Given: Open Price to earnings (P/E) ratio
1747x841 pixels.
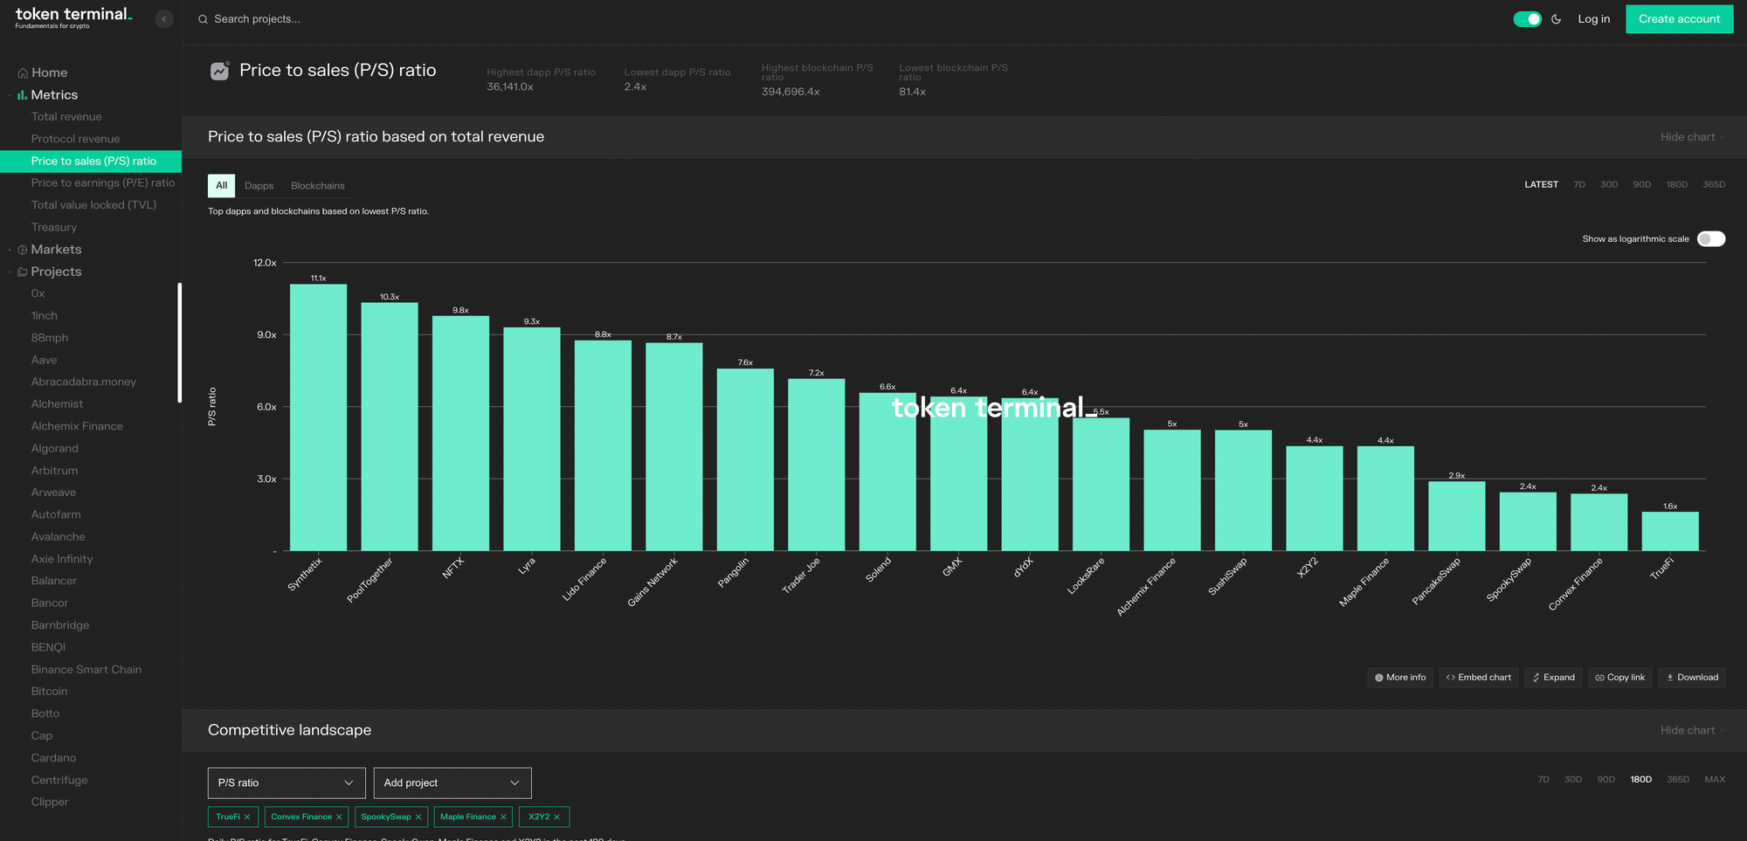Looking at the screenshot, I should [x=103, y=183].
